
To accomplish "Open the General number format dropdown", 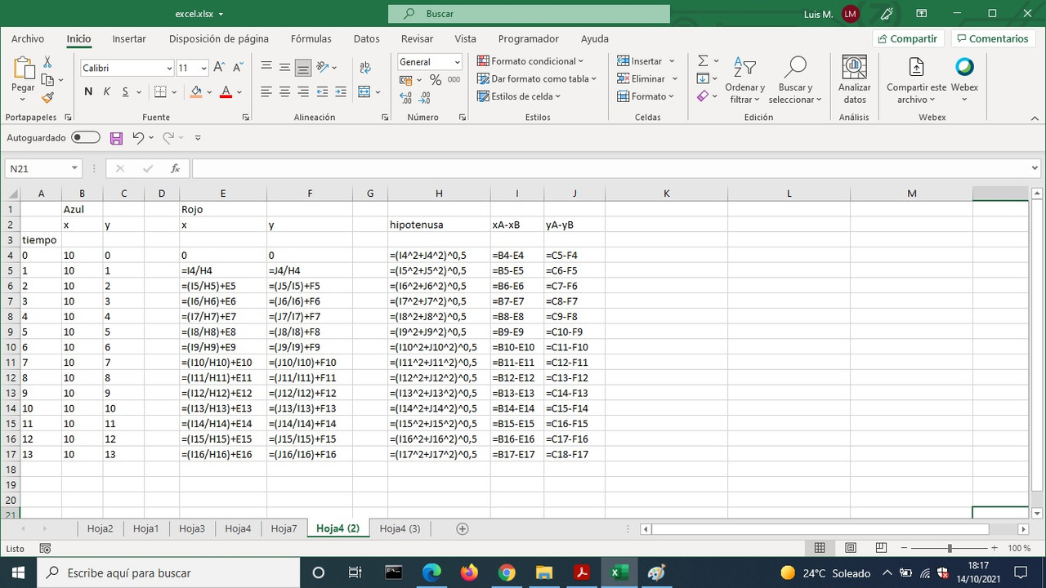I will pos(458,62).
